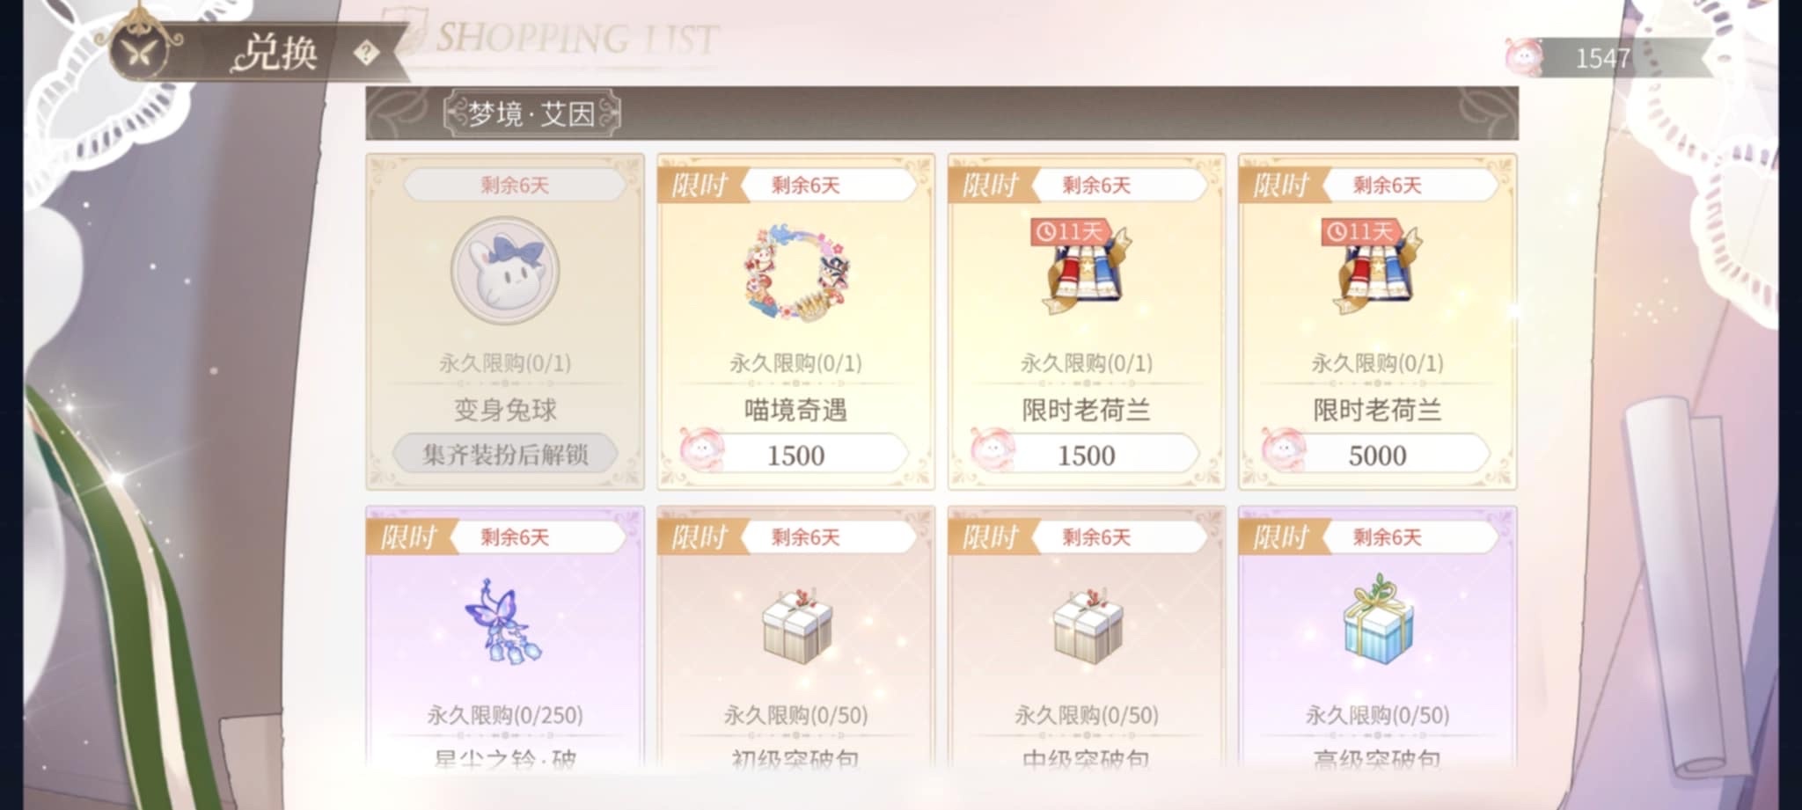Select the 初级突破包 gift box icon
The width and height of the screenshot is (1802, 810).
795,625
